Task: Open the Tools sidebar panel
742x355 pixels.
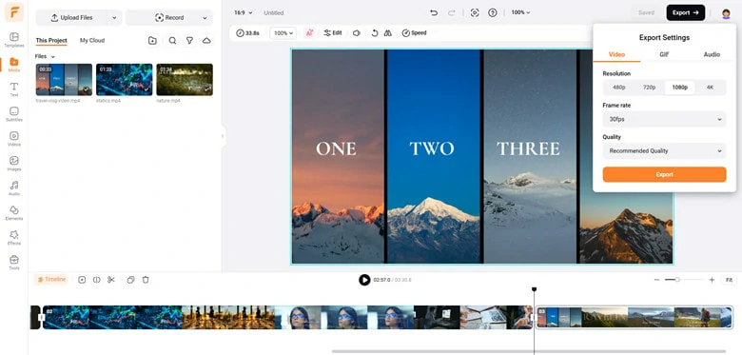Action: (13, 262)
